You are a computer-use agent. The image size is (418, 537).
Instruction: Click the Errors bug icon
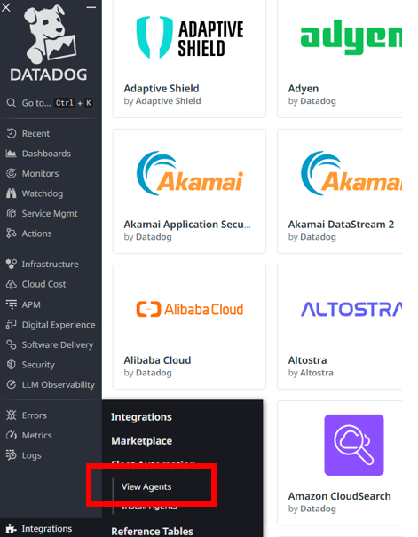(12, 415)
